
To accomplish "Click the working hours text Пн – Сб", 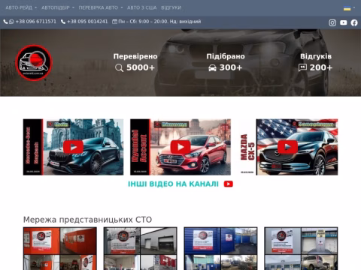I will tap(159, 22).
